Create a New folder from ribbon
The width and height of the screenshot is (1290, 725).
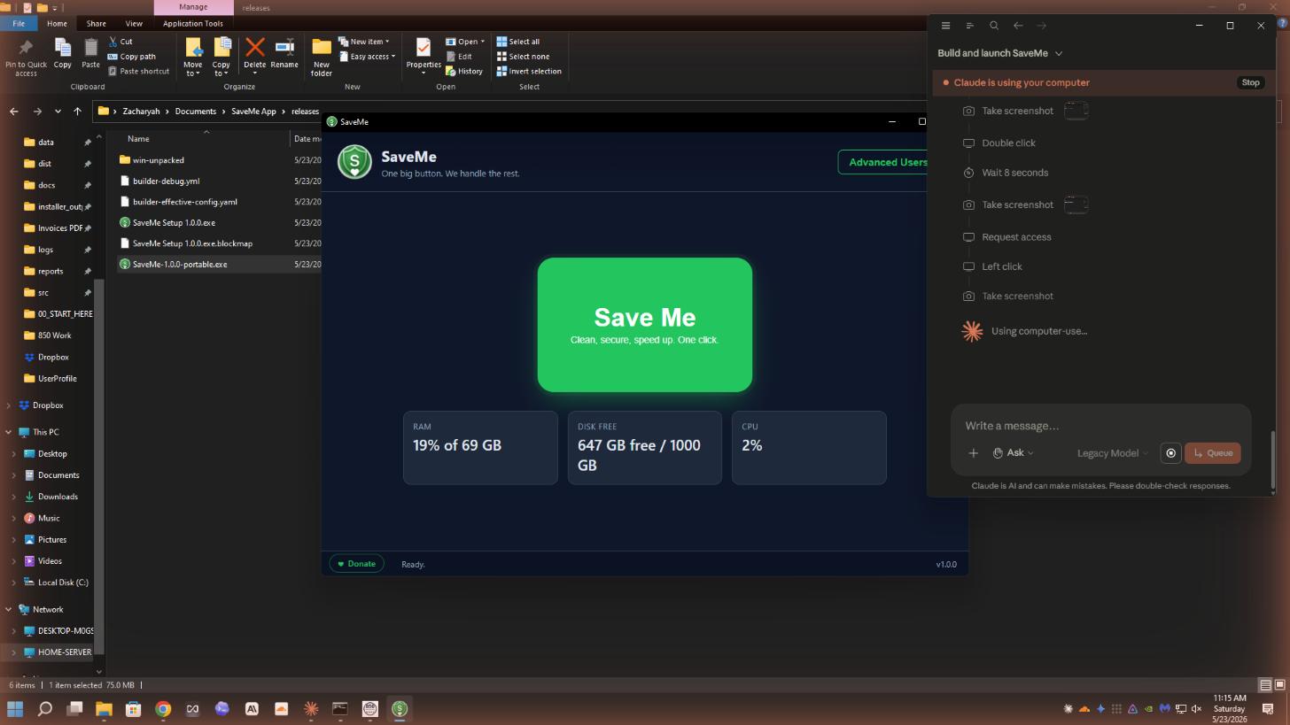click(x=322, y=57)
